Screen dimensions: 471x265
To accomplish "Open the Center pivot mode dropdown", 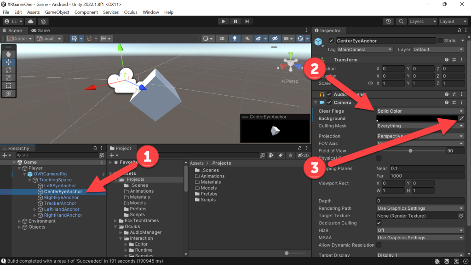I will coord(20,39).
